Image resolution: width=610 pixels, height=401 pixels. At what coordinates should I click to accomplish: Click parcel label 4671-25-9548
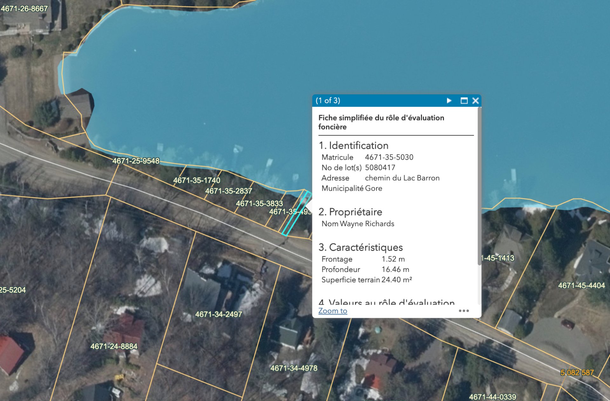136,161
